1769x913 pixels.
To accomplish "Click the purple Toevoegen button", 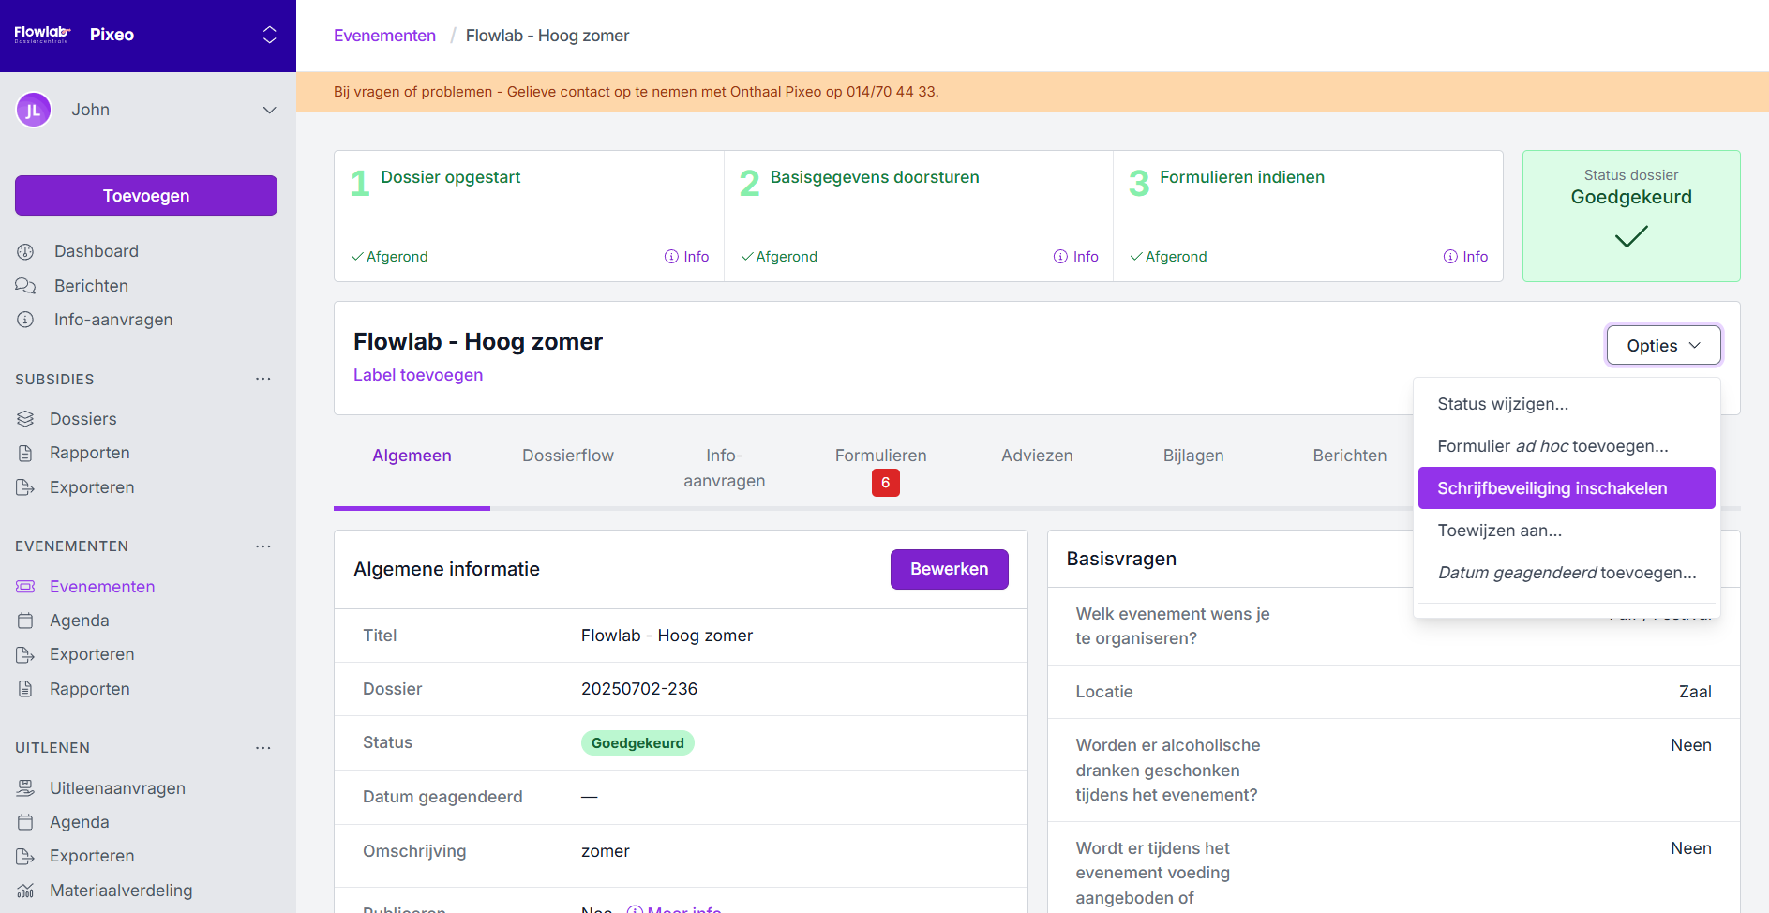I will (146, 196).
